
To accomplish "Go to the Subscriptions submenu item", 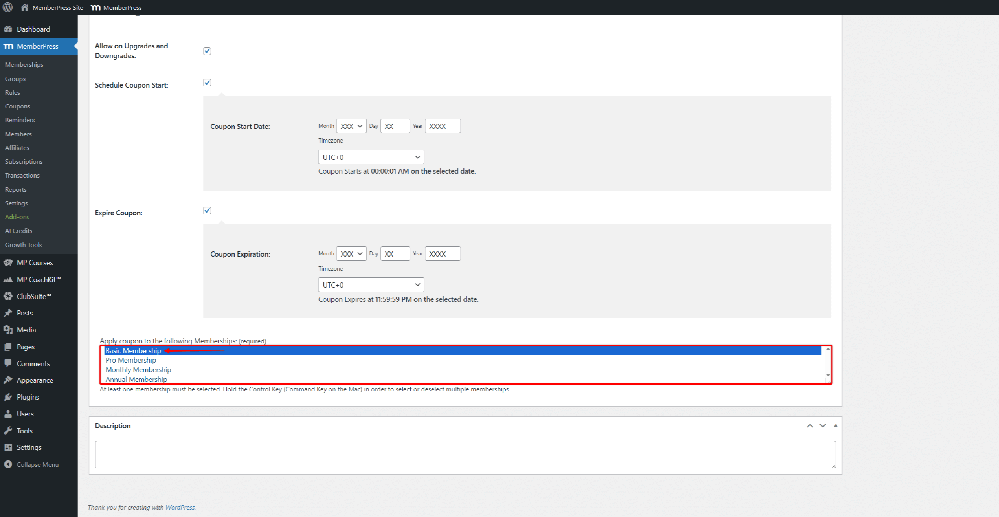I will (x=24, y=161).
